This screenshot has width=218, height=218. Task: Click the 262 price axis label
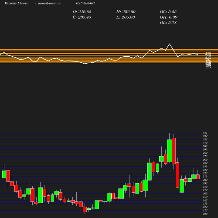pos(205,160)
